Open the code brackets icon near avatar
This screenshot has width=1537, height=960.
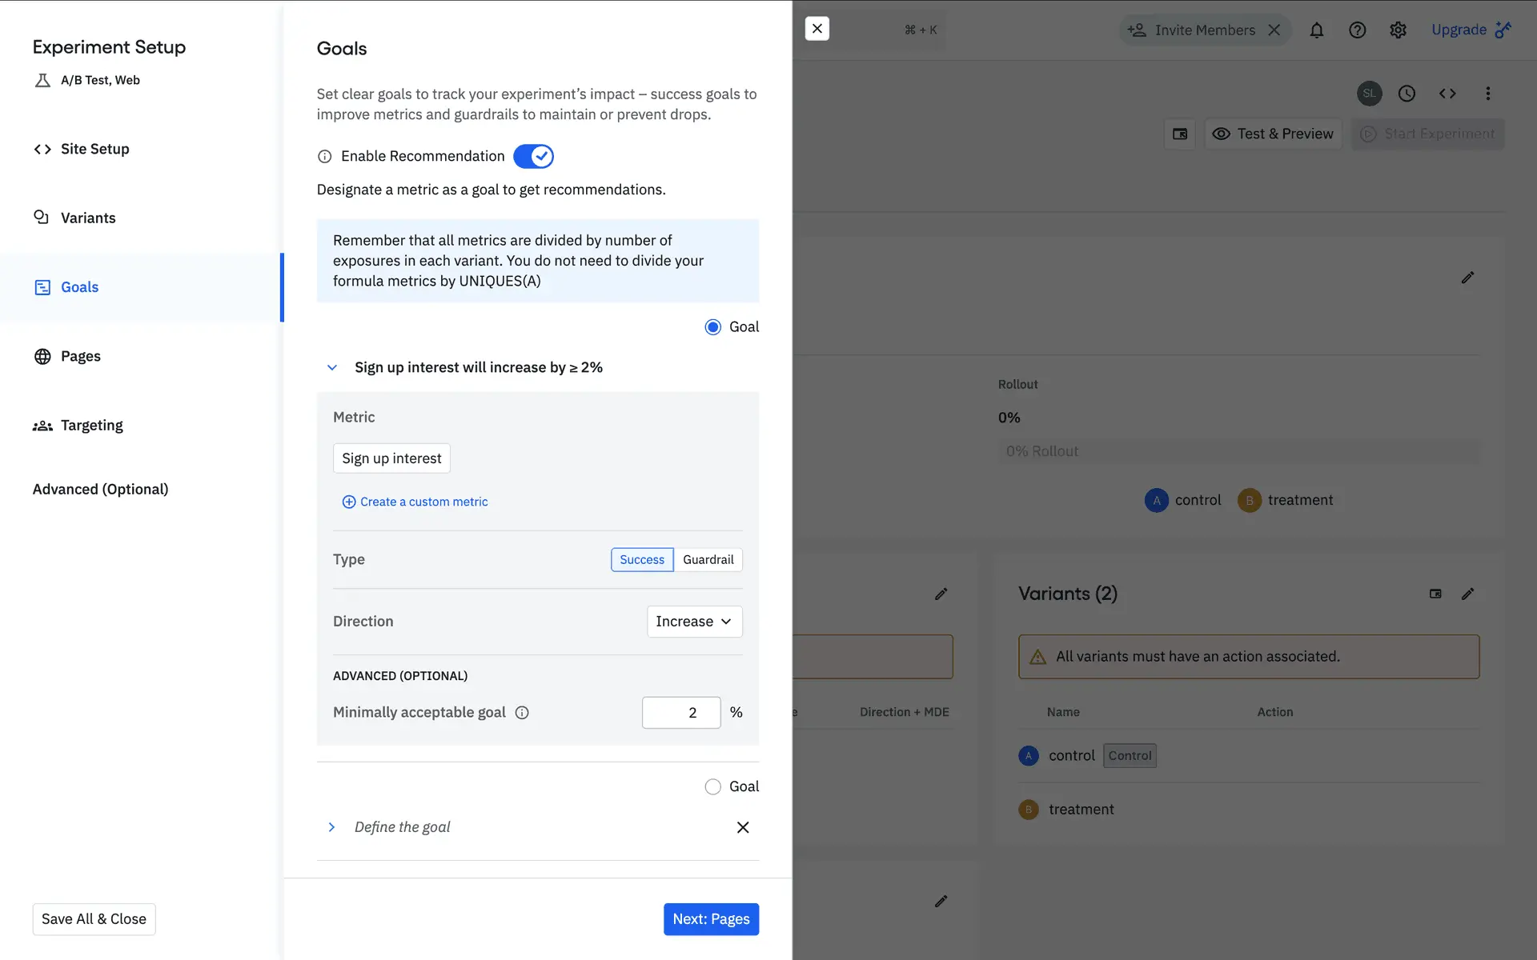[x=1447, y=94]
